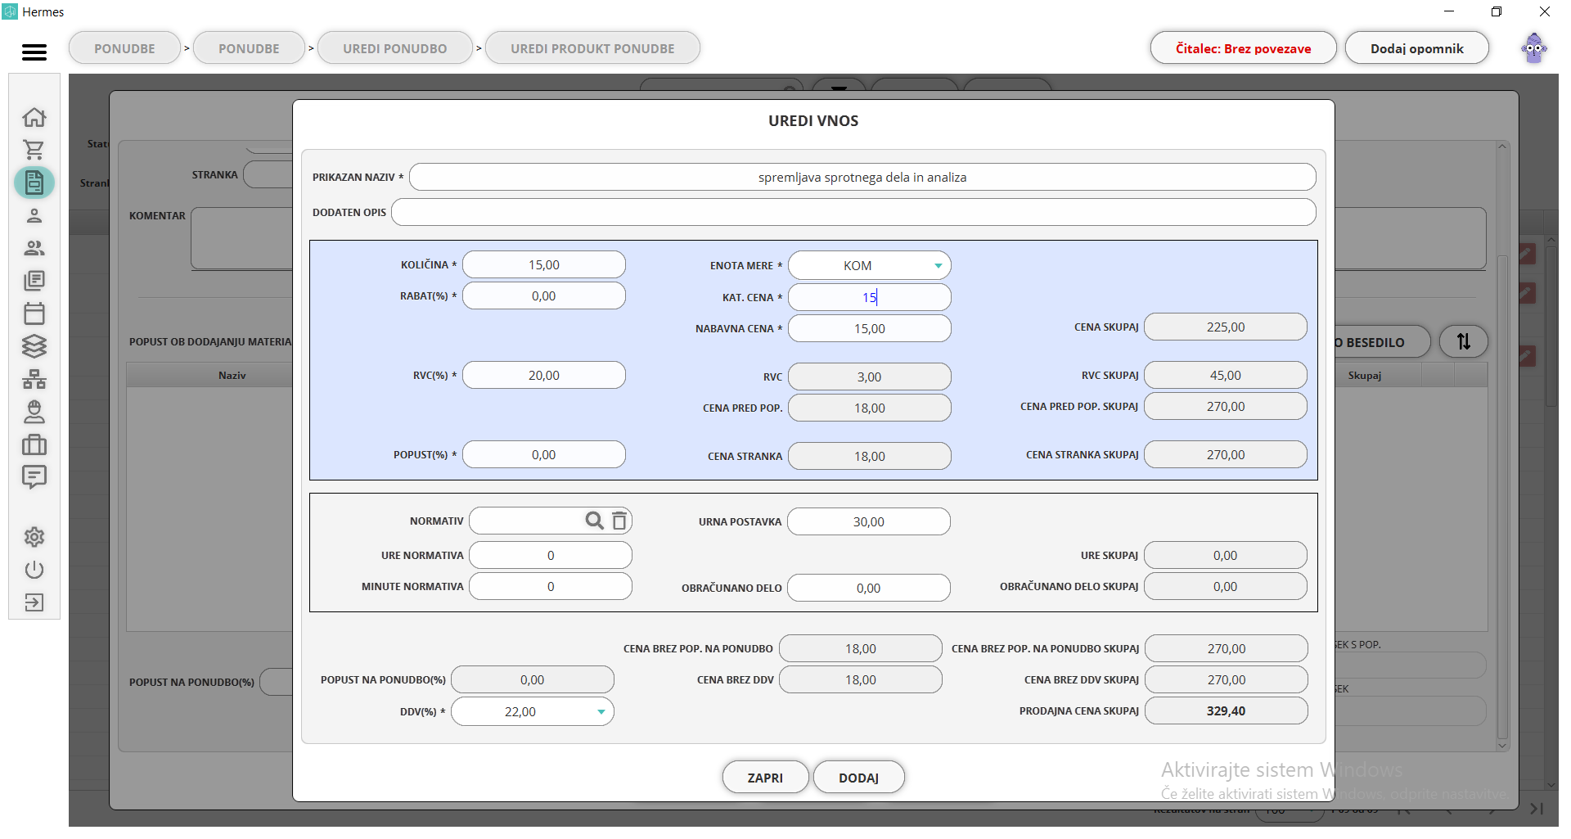Click the PRIKAZAN NAZIV input field
This screenshot has height=839, width=1571.
(x=862, y=177)
